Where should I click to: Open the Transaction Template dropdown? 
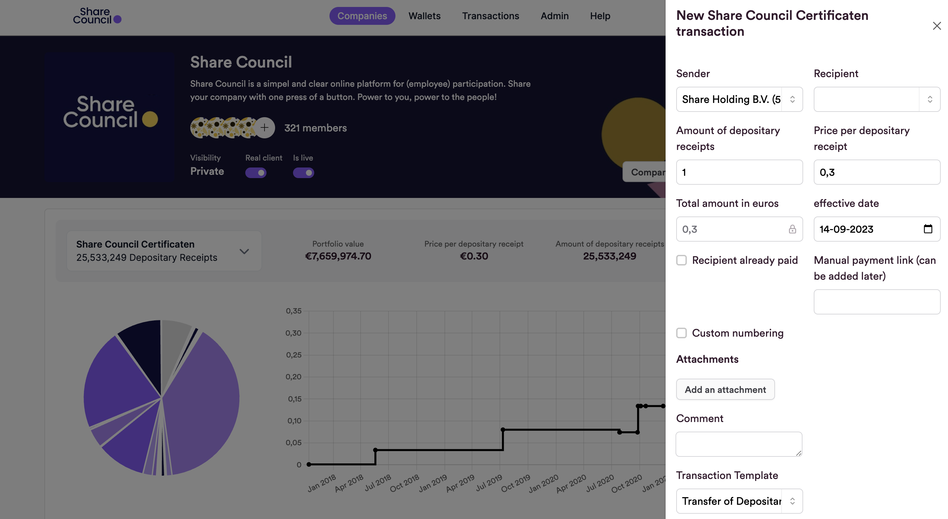tap(739, 501)
